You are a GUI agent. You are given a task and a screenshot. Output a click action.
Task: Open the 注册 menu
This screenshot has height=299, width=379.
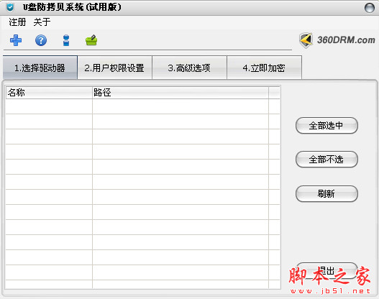pyautogui.click(x=17, y=22)
